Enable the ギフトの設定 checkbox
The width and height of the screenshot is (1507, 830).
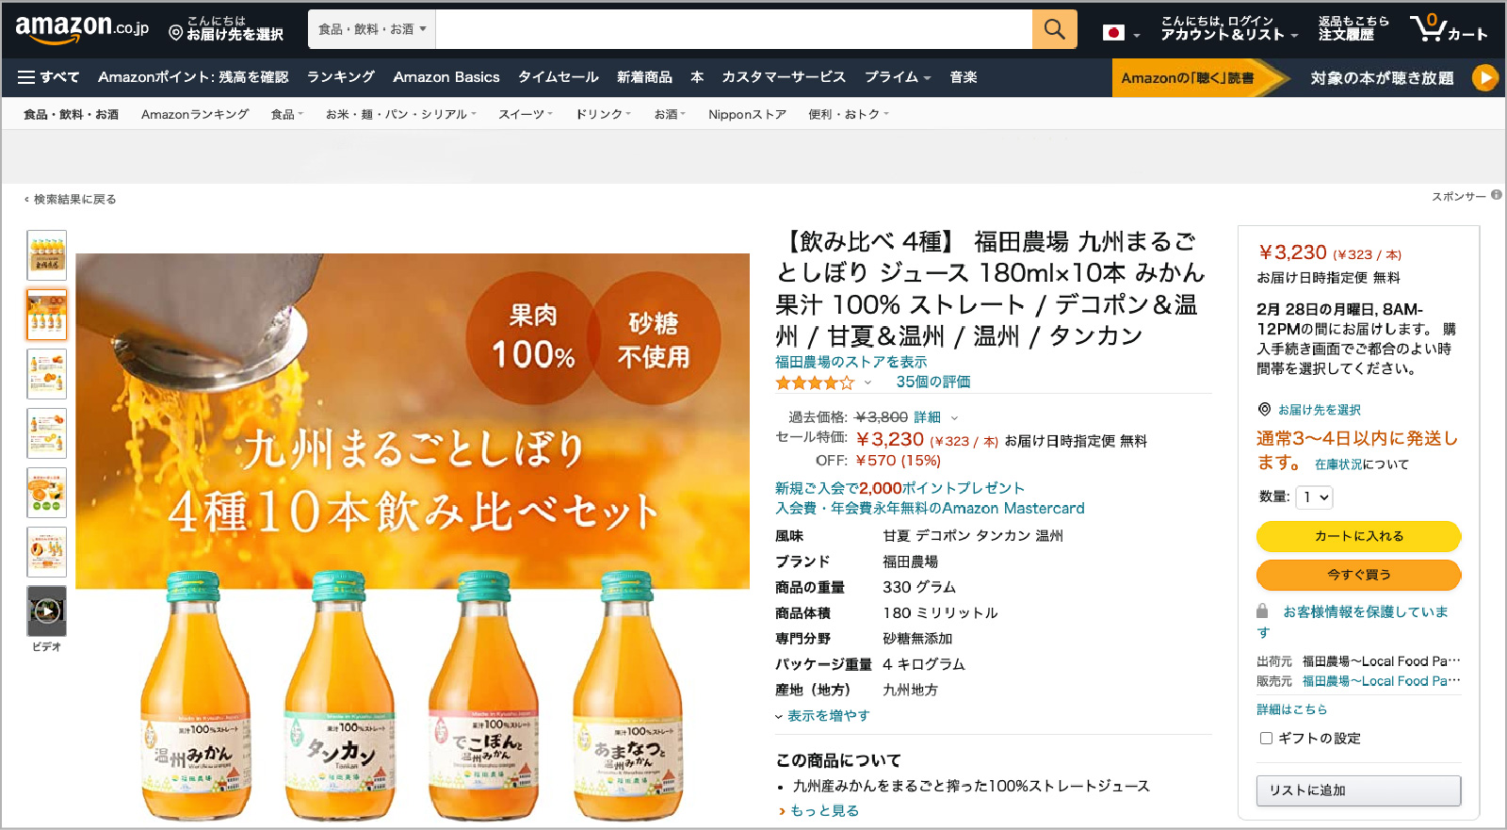1266,739
